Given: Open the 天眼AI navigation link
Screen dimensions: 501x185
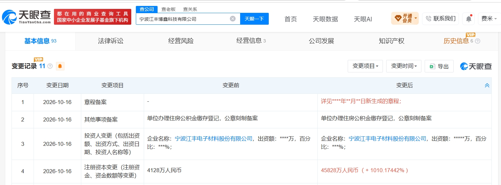Looking at the screenshot, I should point(363,19).
